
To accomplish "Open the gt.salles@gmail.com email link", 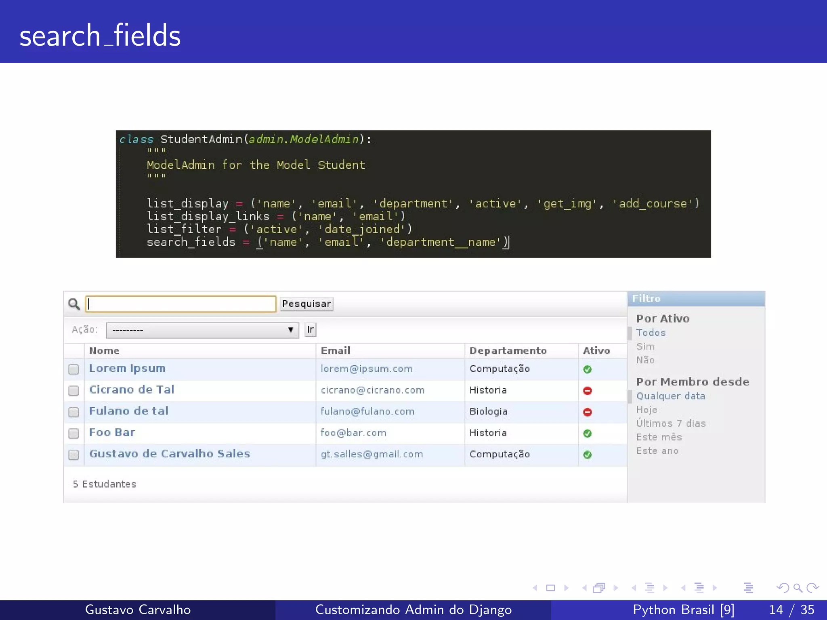I will [x=372, y=455].
